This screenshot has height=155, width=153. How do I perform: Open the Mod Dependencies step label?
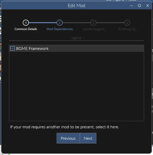[x=59, y=29]
